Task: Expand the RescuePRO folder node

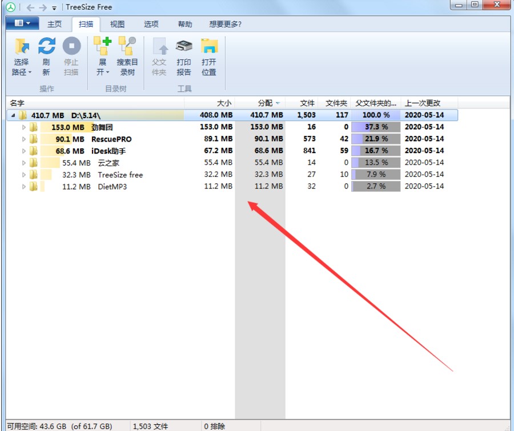Action: pyautogui.click(x=24, y=139)
